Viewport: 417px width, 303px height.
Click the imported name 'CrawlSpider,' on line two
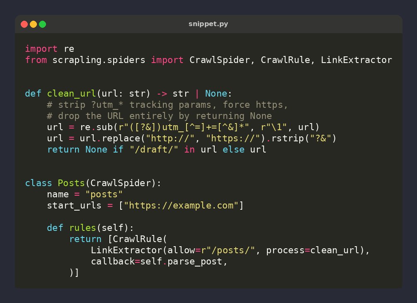click(x=222, y=60)
